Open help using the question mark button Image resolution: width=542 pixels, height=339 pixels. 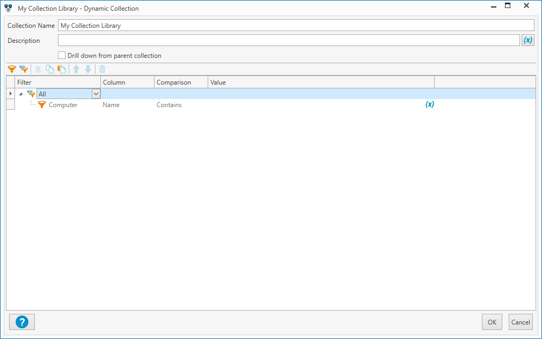tap(21, 321)
